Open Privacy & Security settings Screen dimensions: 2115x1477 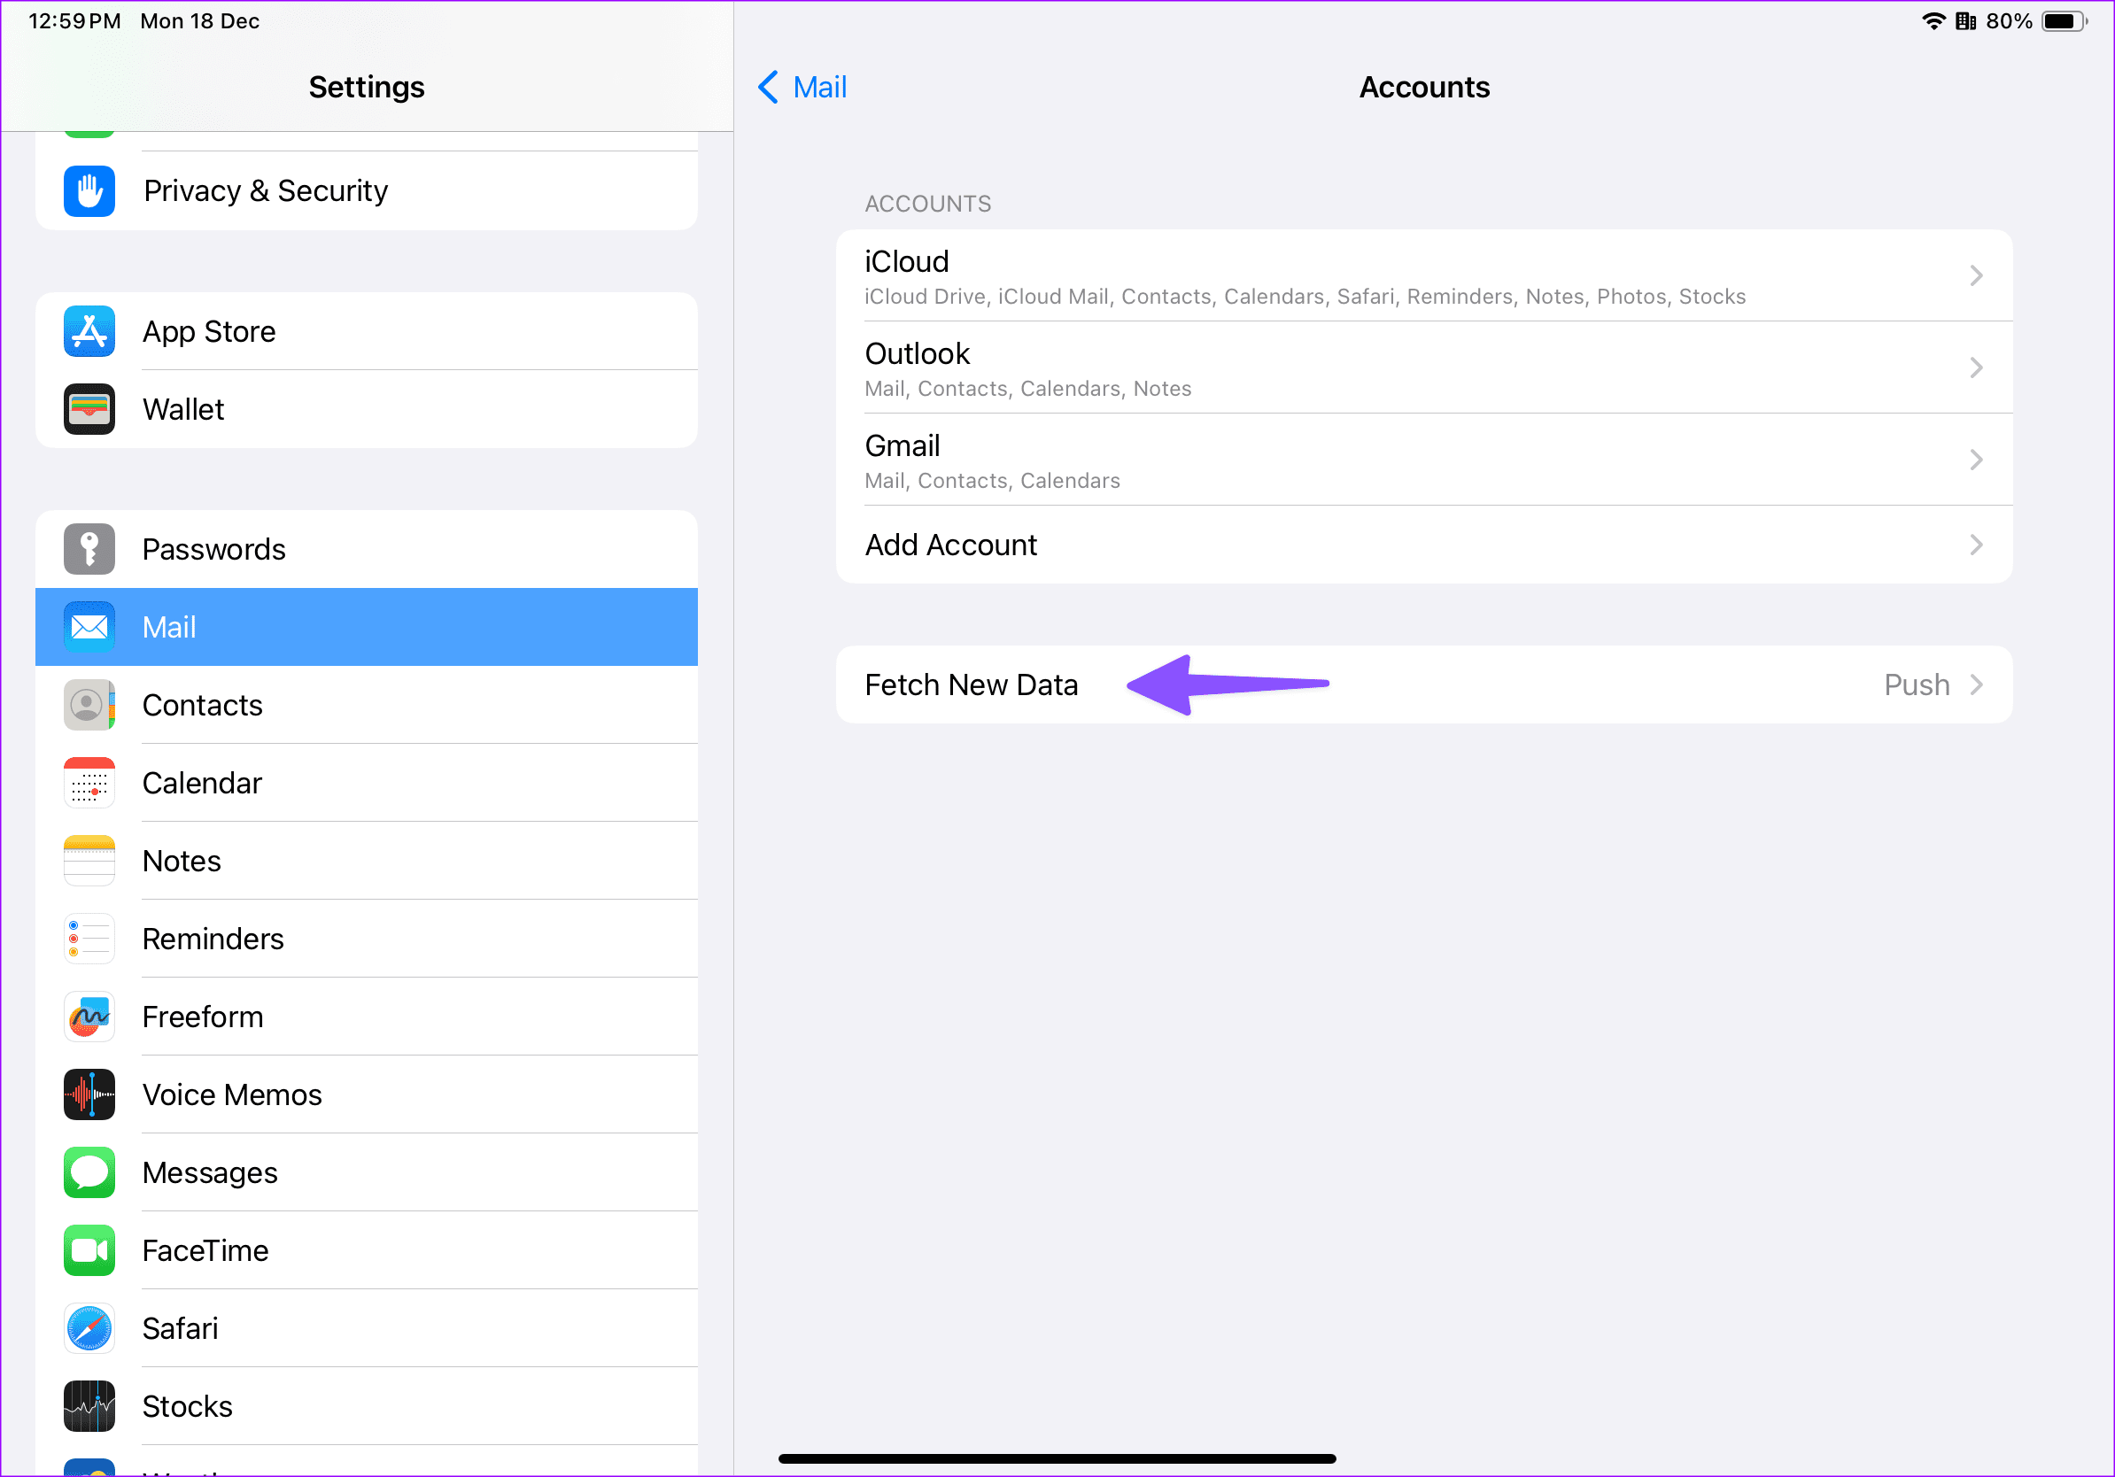(x=266, y=190)
